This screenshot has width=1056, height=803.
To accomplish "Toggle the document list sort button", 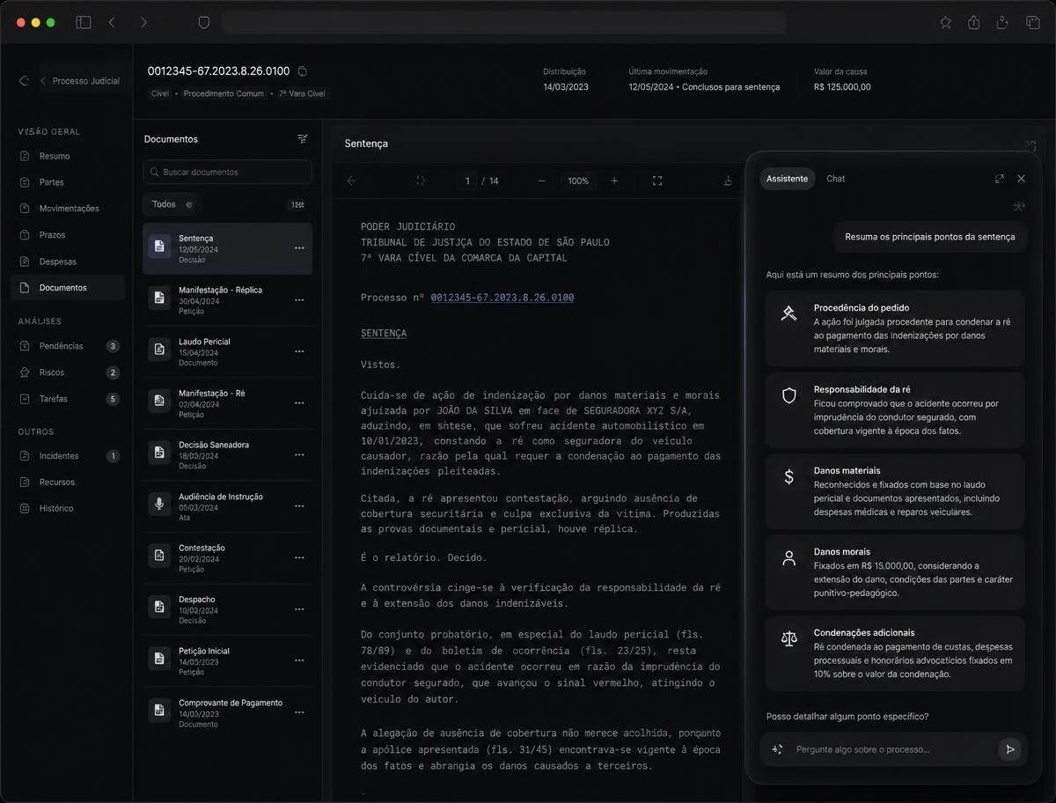I will pos(297,204).
